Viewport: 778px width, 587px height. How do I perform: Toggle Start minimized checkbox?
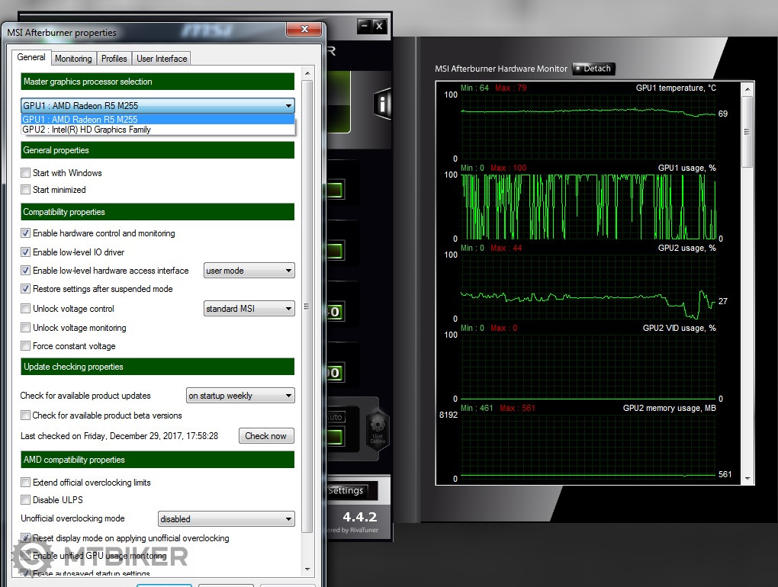(x=26, y=190)
